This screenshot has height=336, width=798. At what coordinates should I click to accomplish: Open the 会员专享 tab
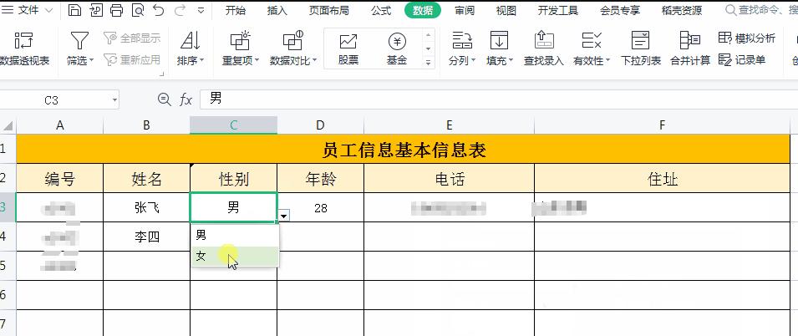[620, 10]
